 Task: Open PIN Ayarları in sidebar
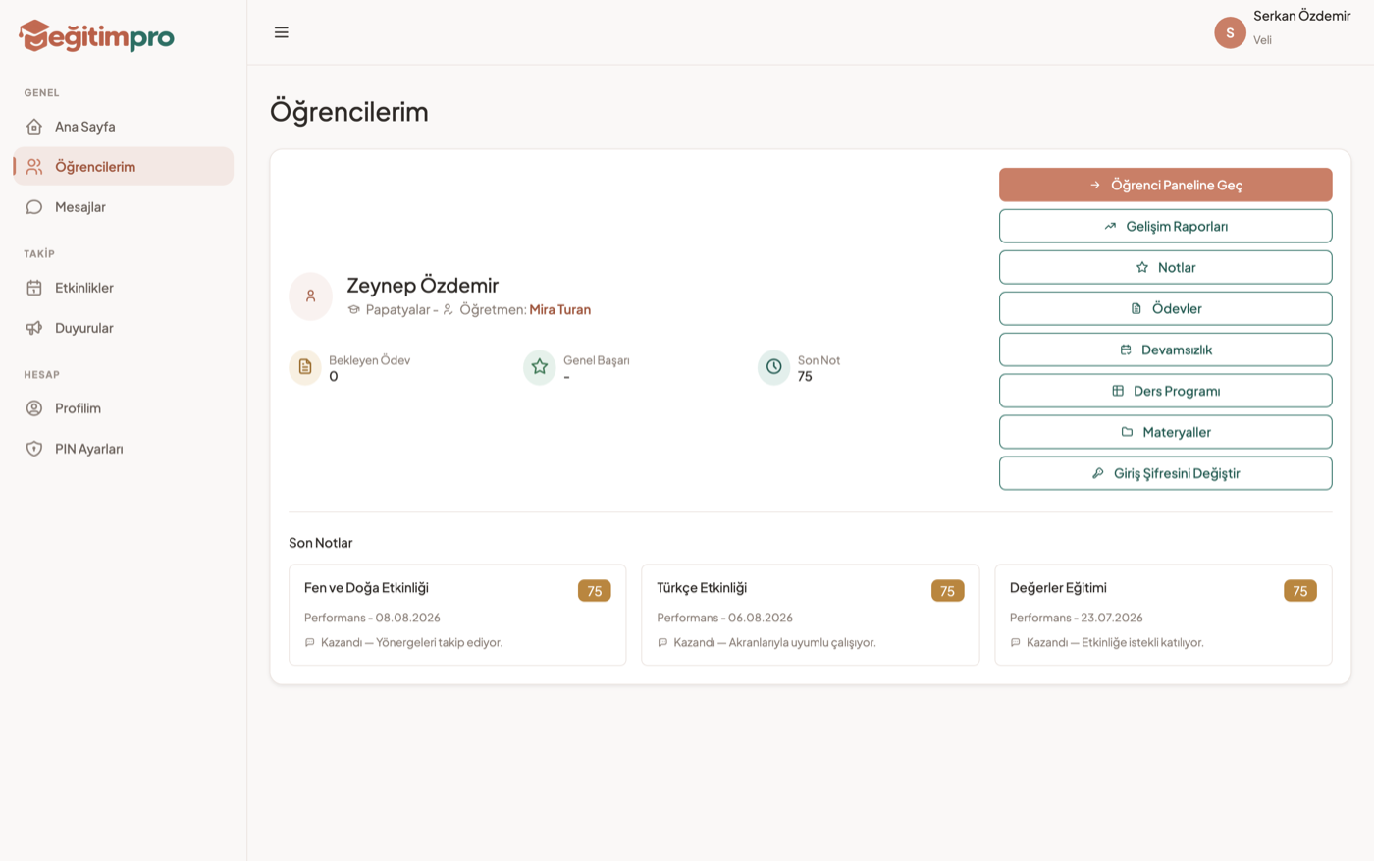pos(124,449)
